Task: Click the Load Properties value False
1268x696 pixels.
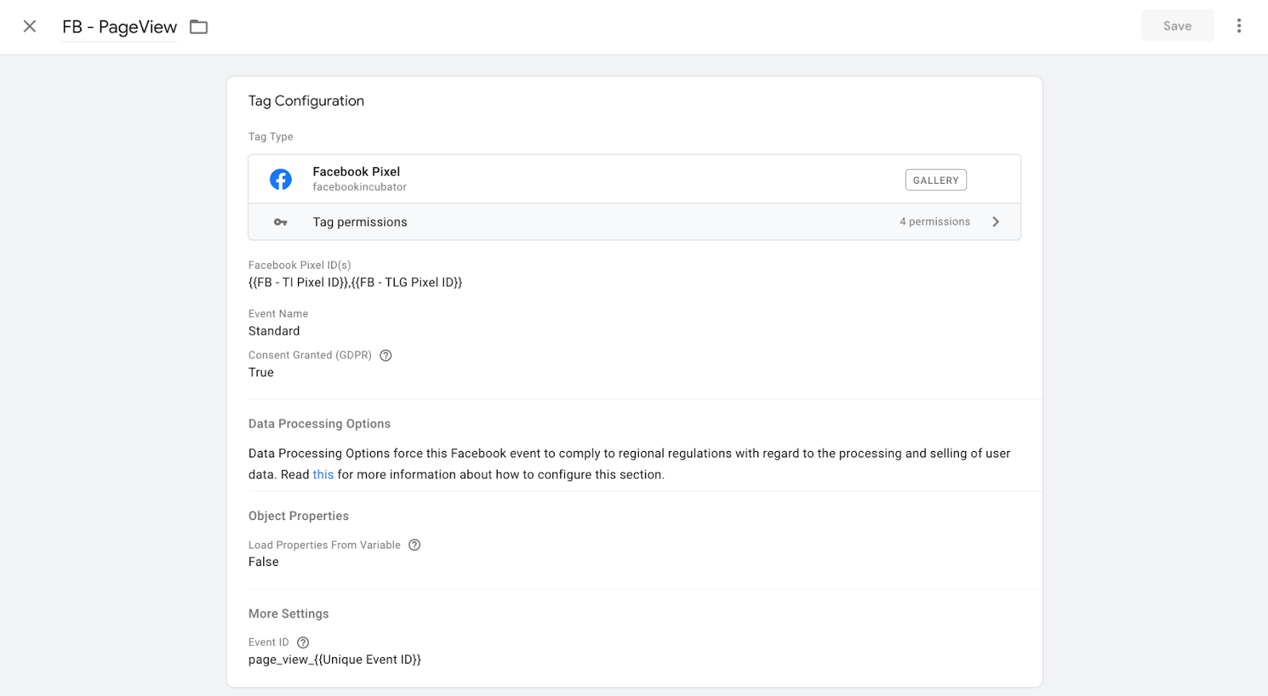Action: [263, 562]
